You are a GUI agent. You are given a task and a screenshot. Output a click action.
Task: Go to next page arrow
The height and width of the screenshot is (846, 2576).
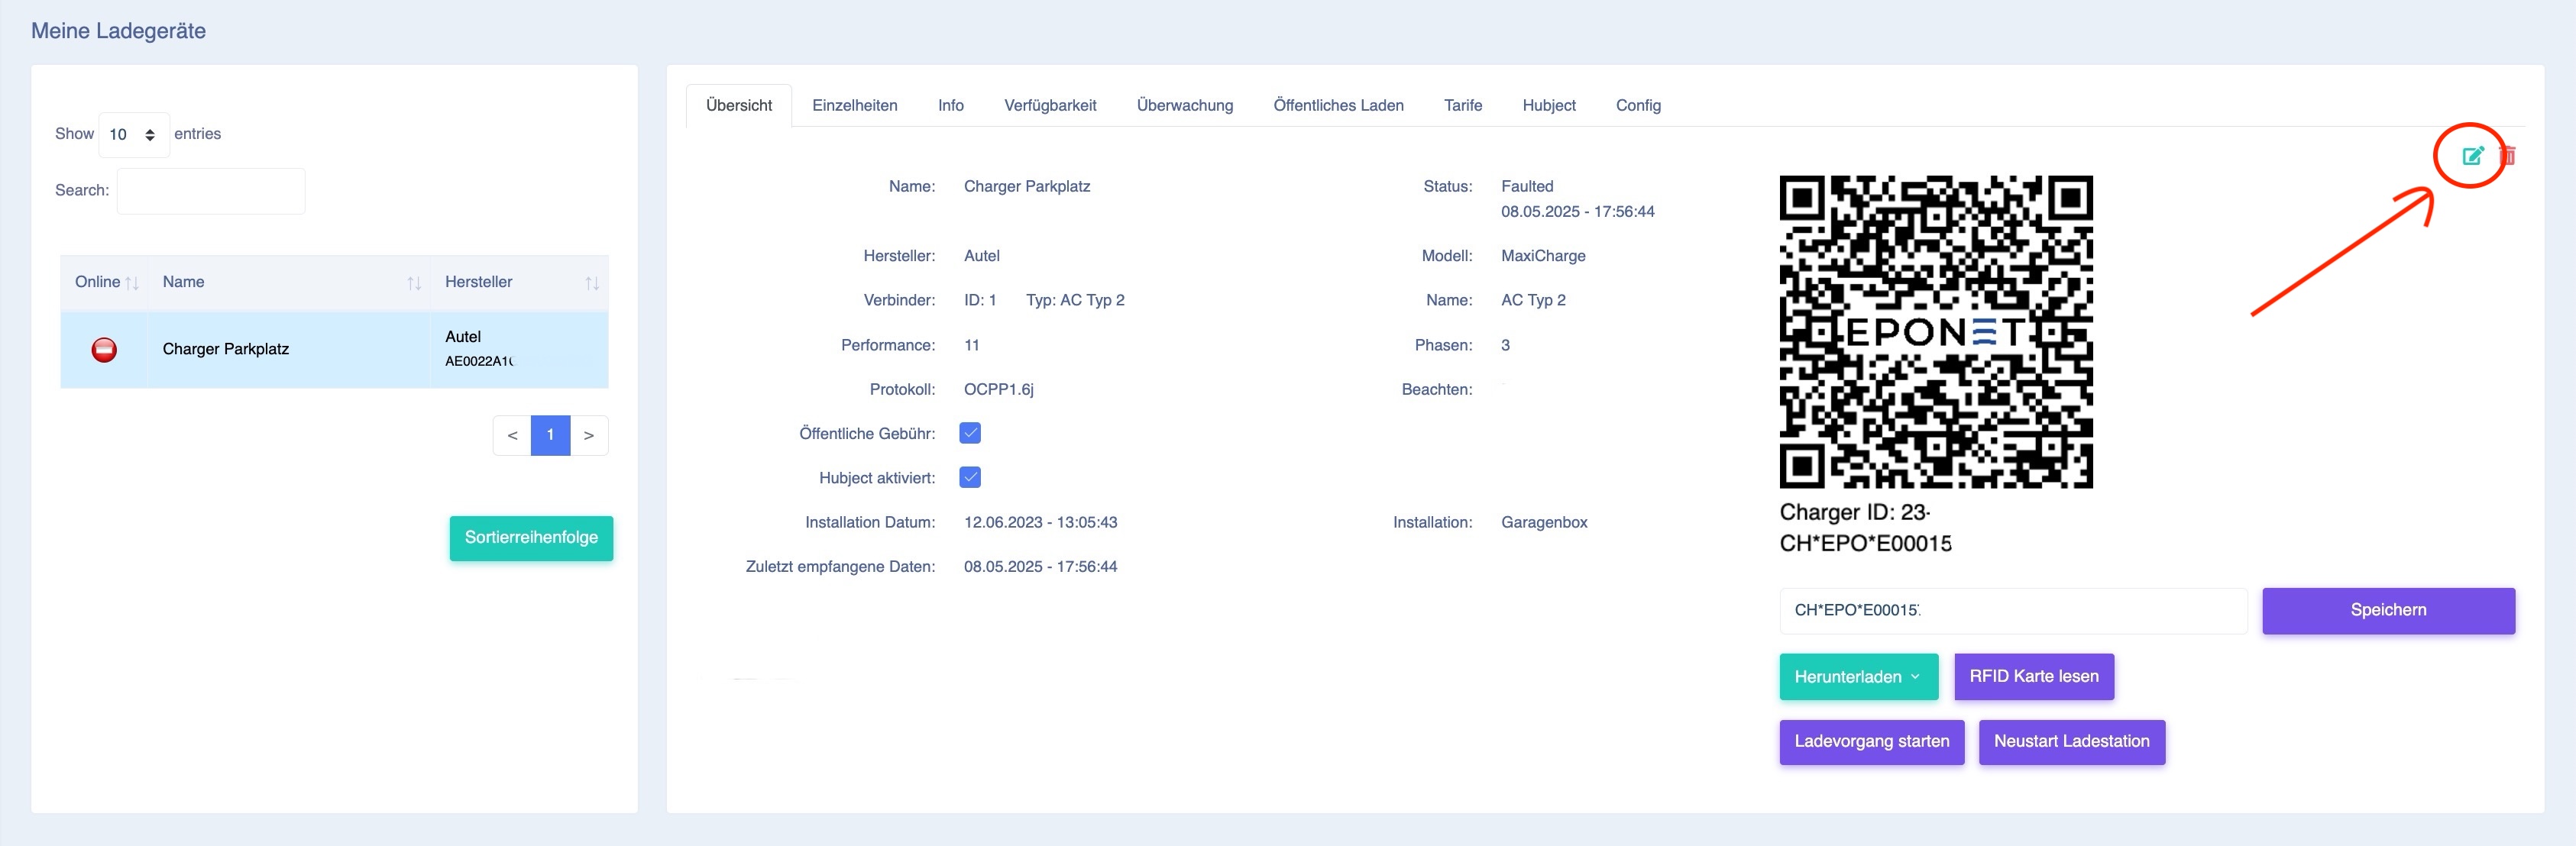589,435
